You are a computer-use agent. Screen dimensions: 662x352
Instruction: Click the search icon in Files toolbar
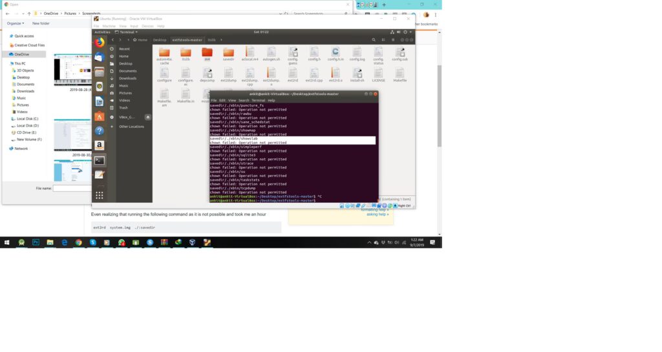pyautogui.click(x=374, y=40)
